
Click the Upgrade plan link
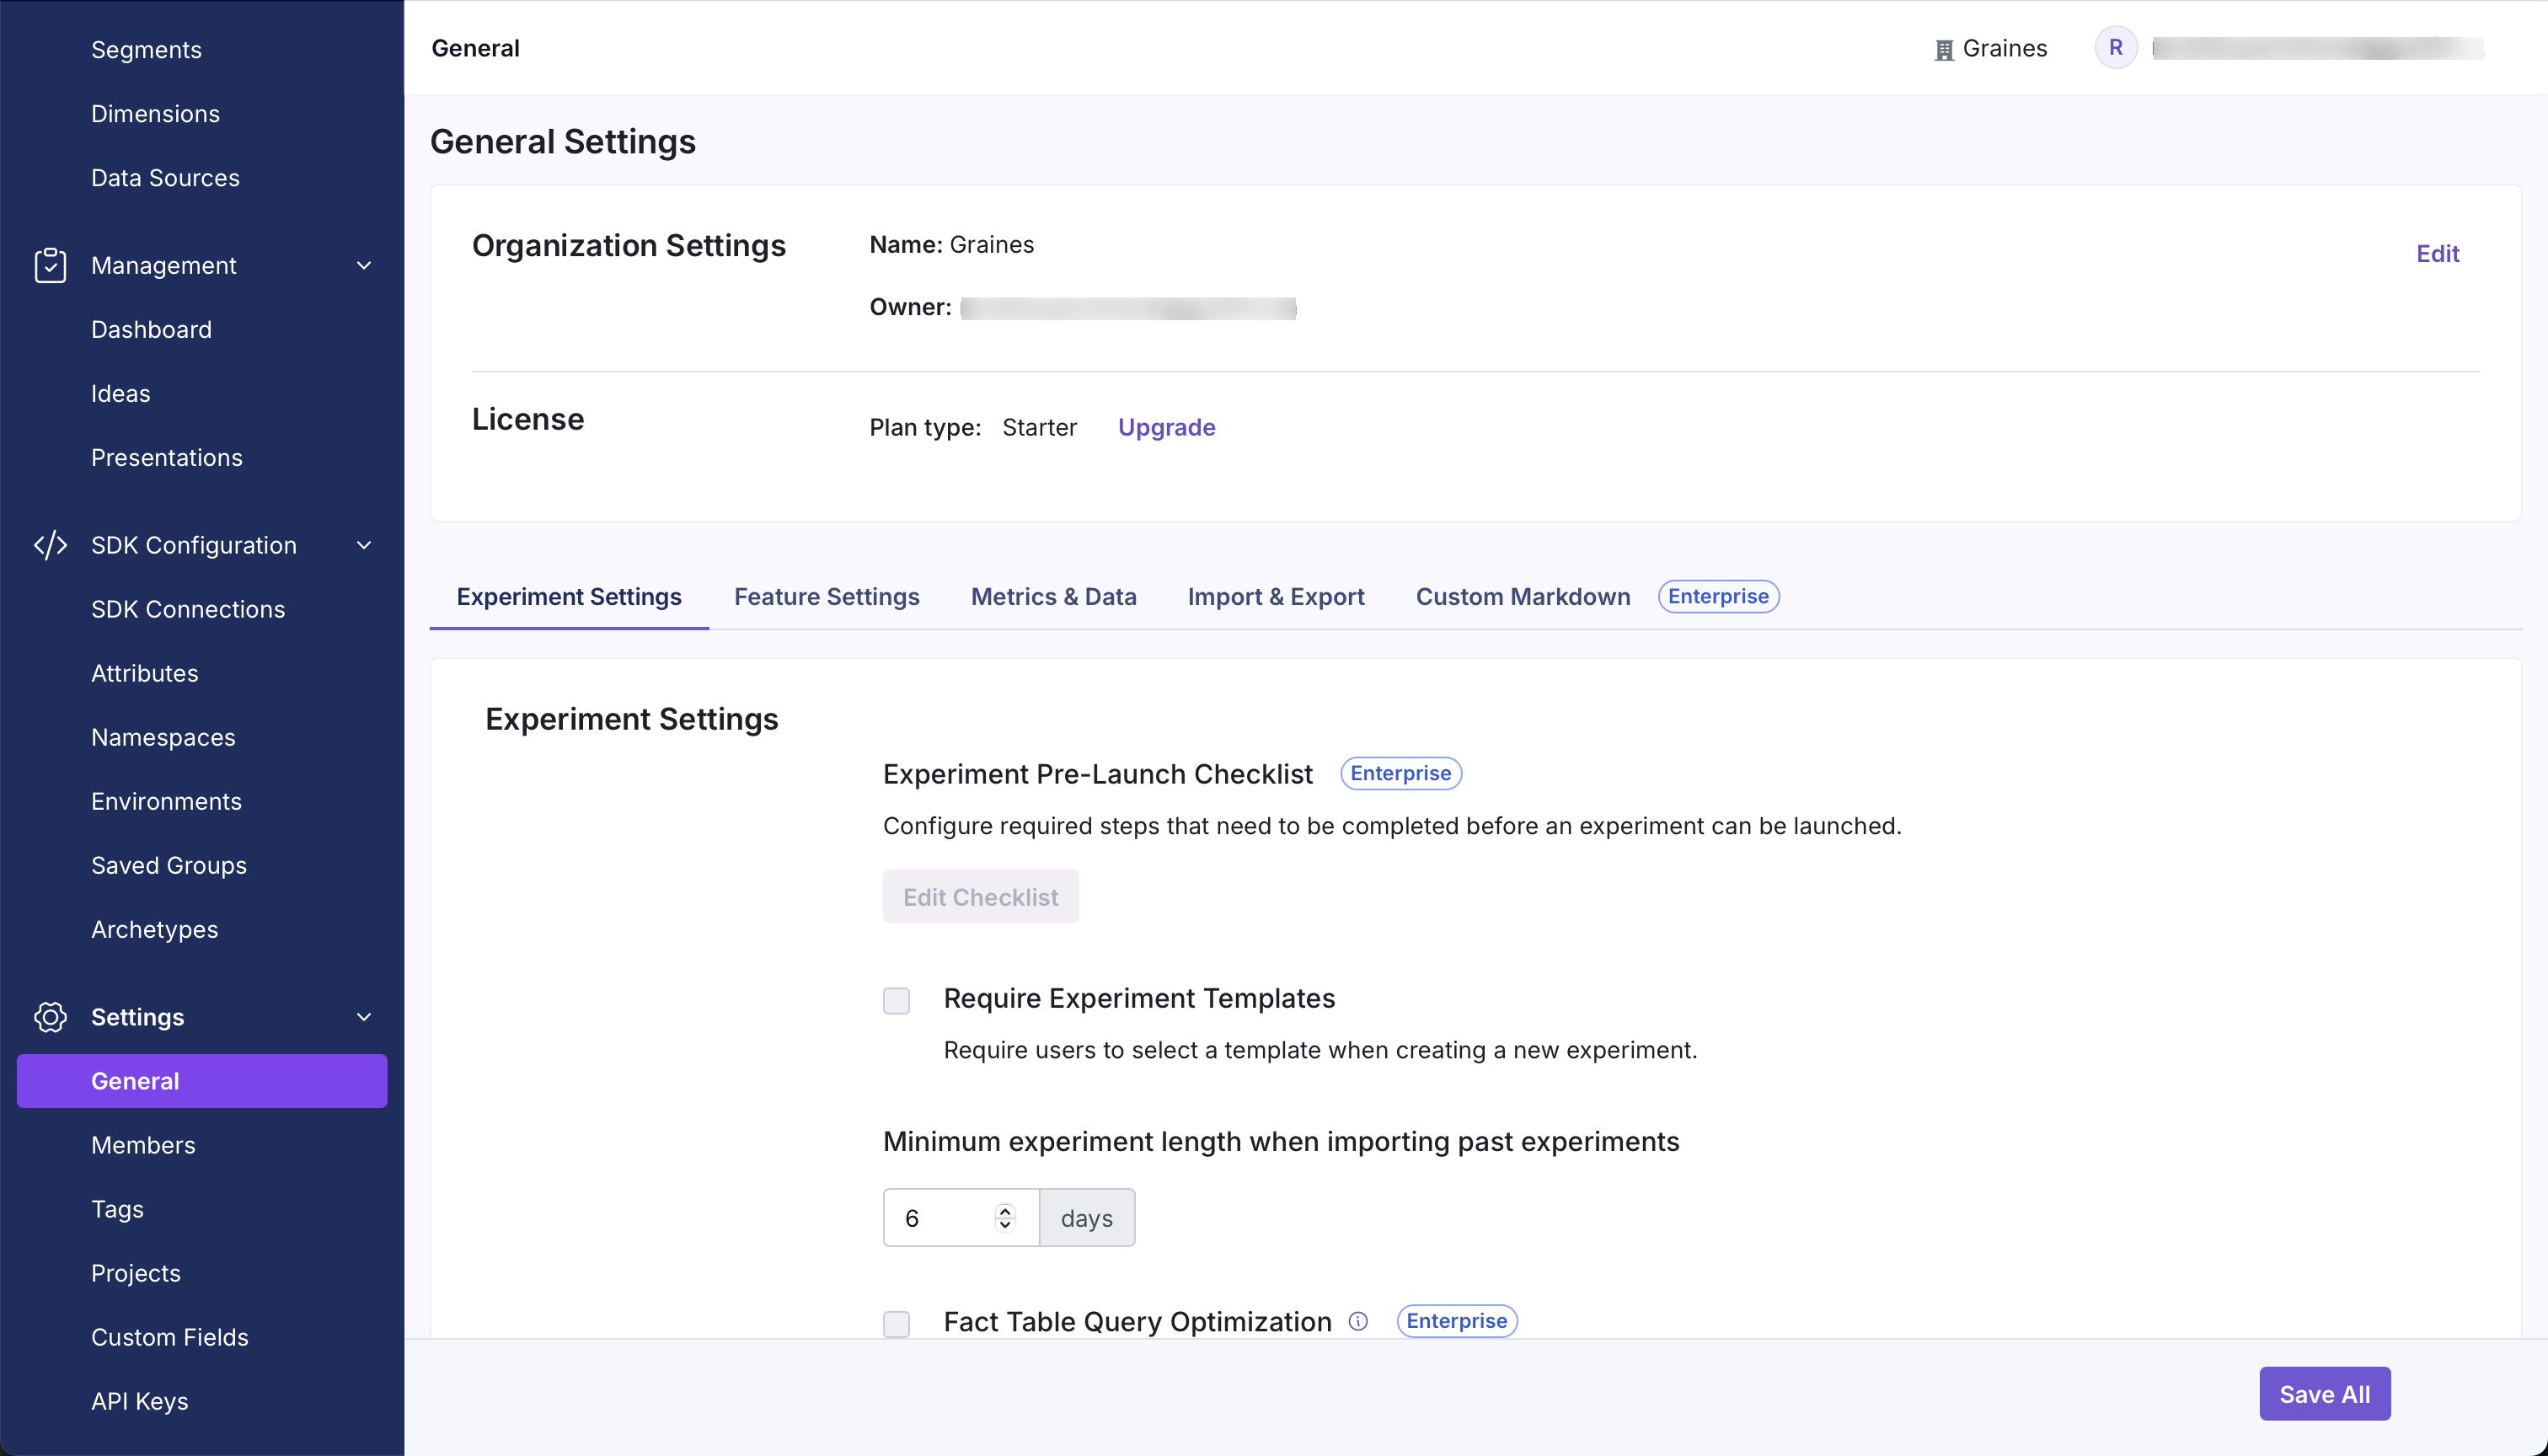pyautogui.click(x=1166, y=427)
